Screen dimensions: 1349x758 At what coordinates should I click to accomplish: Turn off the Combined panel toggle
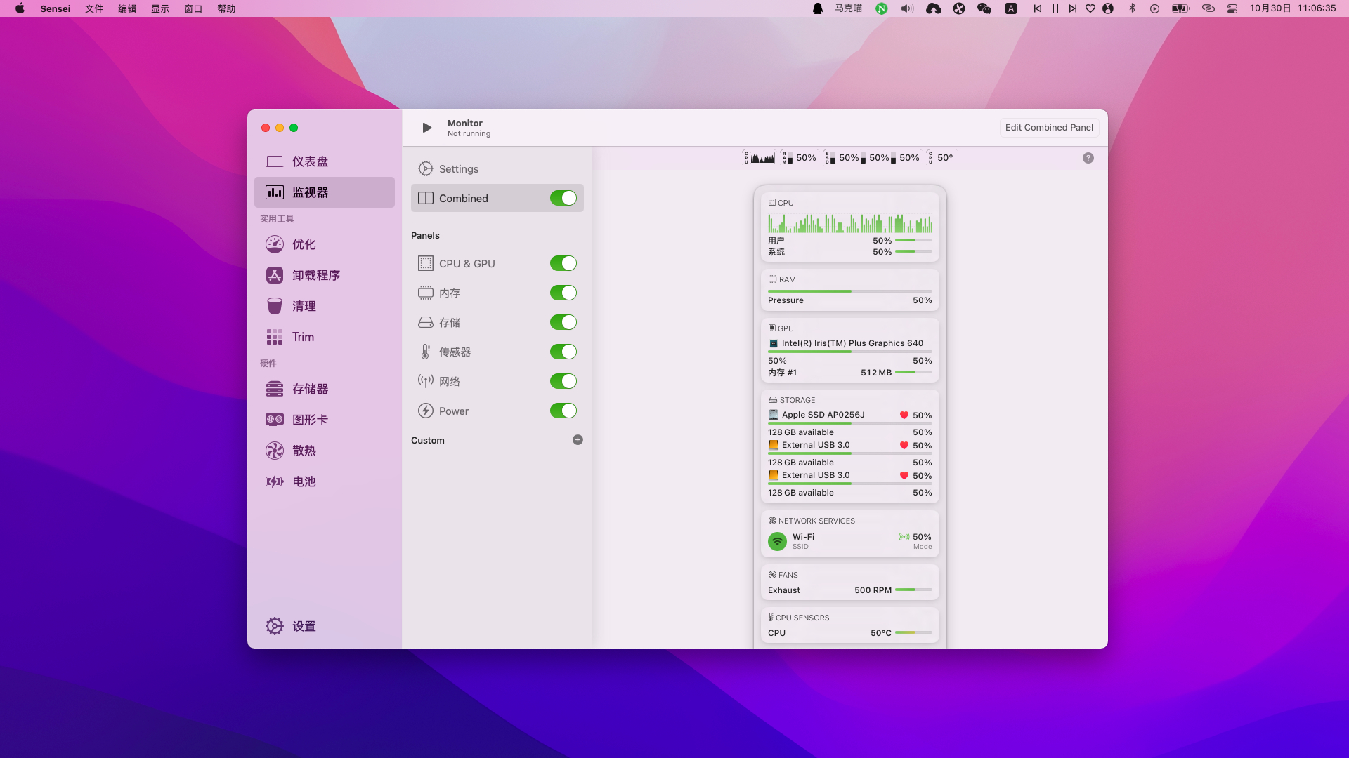563,199
